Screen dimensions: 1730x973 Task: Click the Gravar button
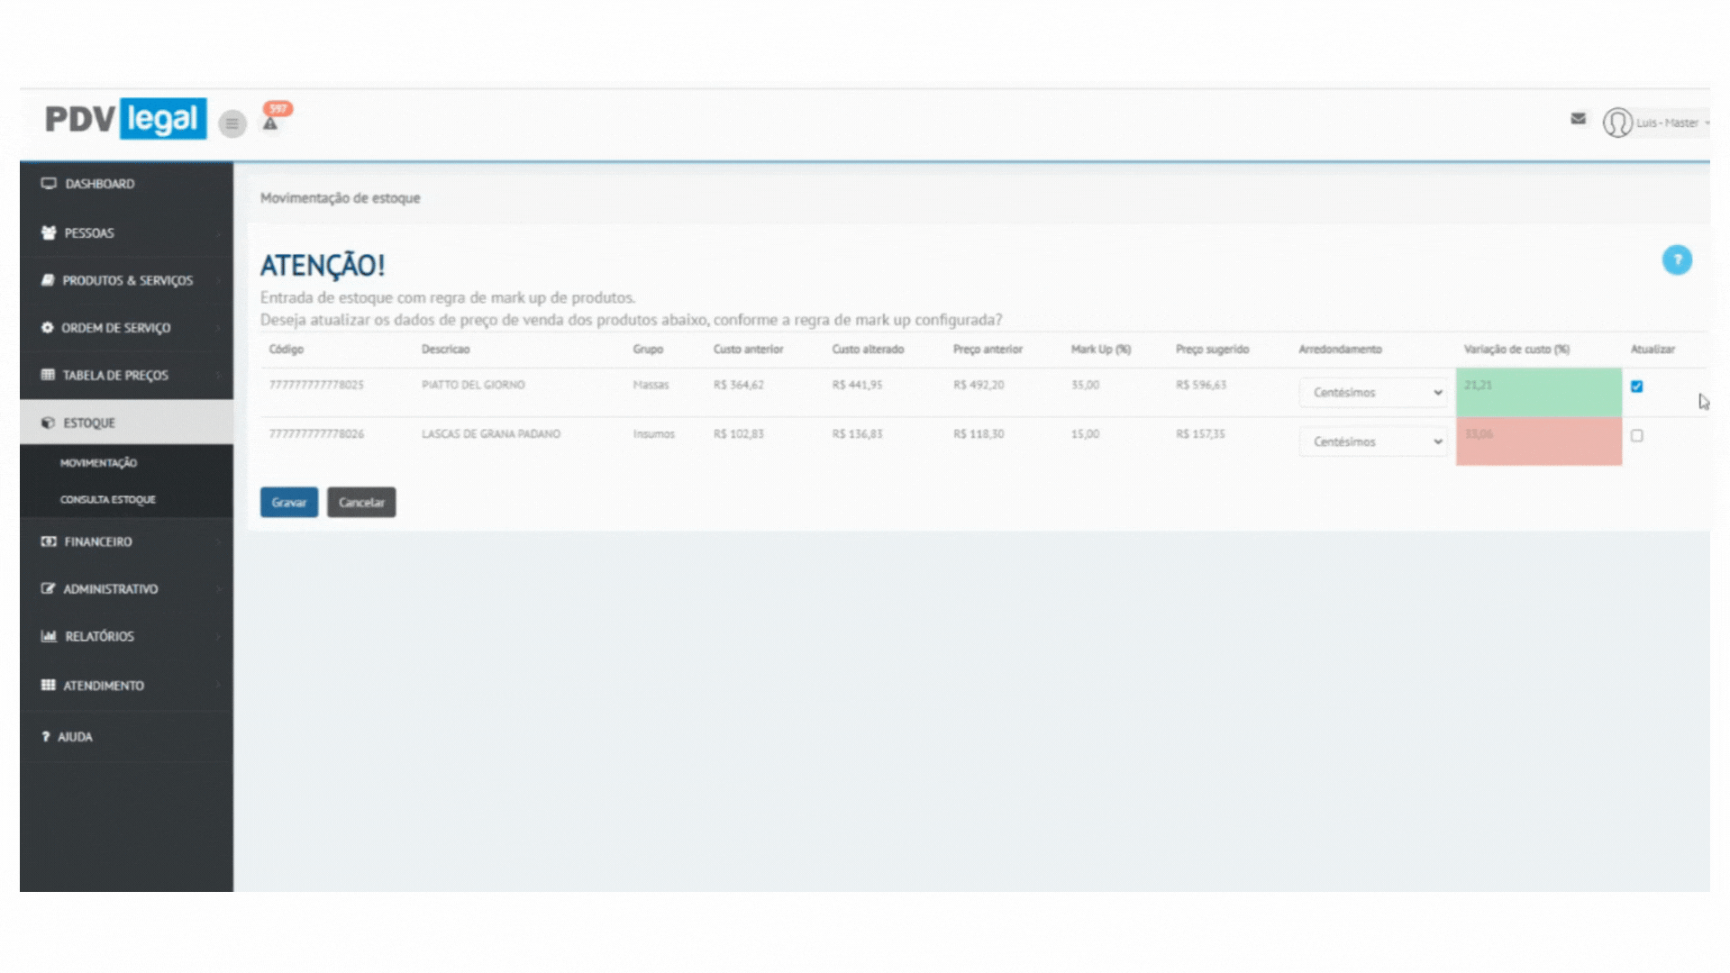coord(288,503)
